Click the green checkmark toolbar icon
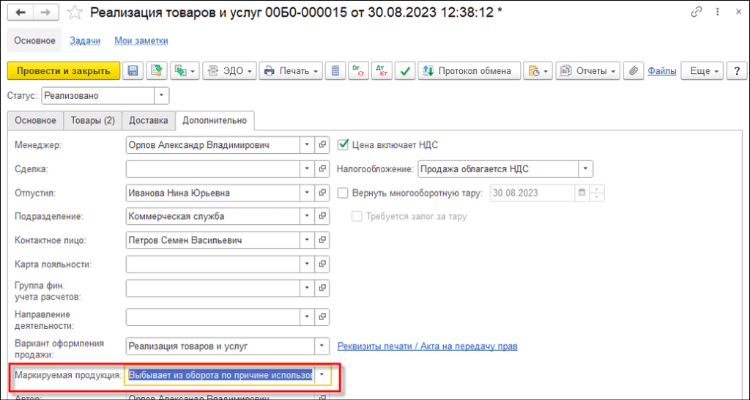The width and height of the screenshot is (750, 400). [x=405, y=71]
